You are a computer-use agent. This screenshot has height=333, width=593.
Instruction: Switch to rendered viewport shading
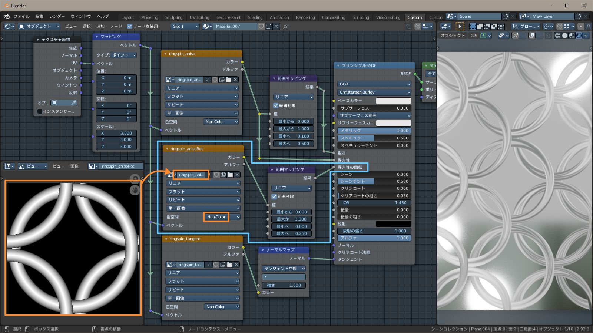pos(579,36)
